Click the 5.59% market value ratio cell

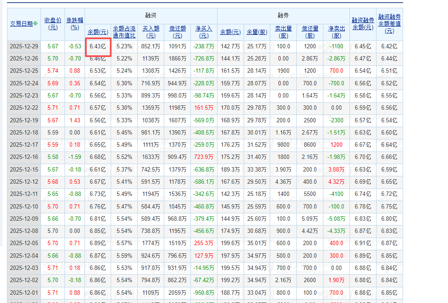pos(124,256)
